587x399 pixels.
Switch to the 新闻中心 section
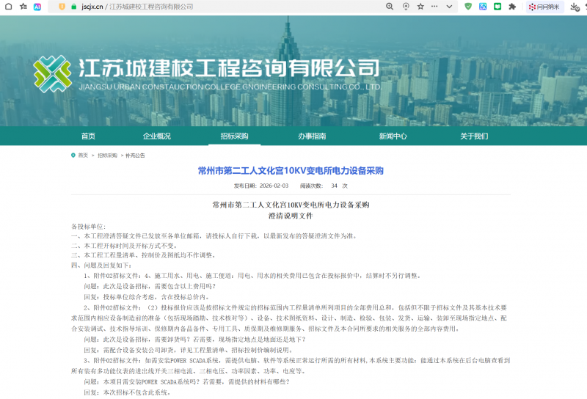point(393,136)
